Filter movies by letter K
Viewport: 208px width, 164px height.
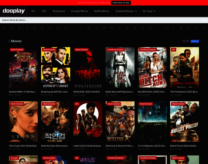[88, 28]
